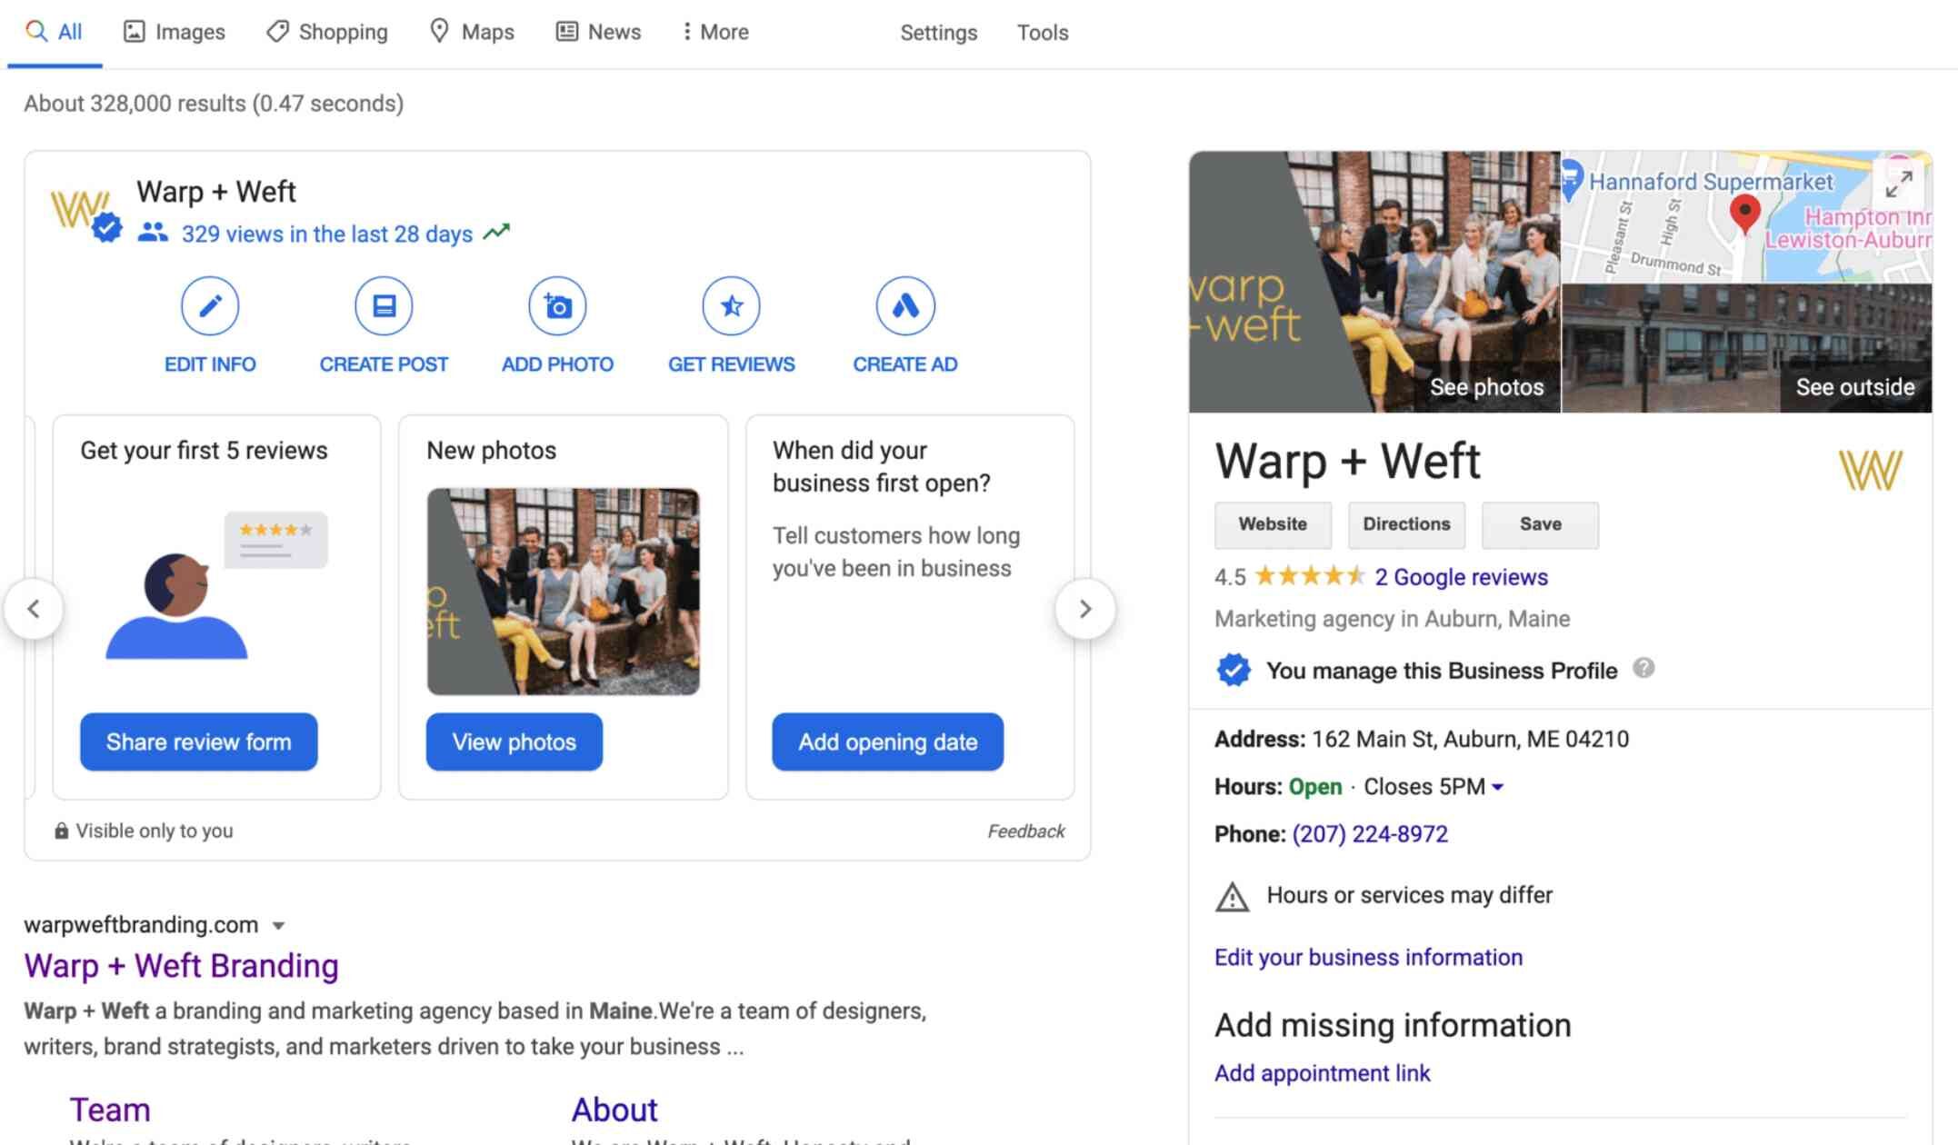Open the More search options menu

[716, 32]
